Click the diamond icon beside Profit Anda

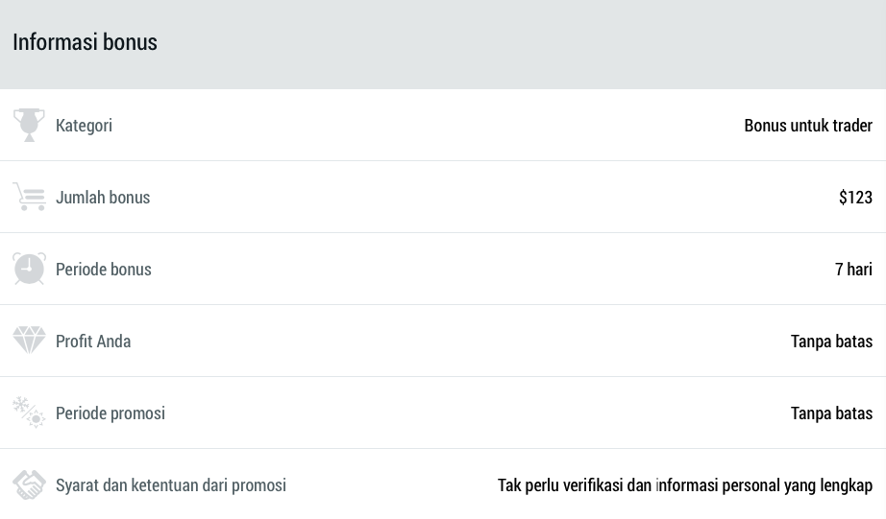coord(29,341)
